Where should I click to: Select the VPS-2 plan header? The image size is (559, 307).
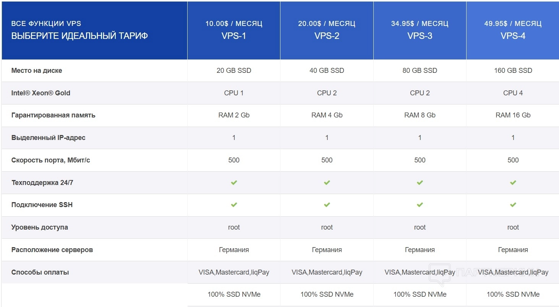327,36
